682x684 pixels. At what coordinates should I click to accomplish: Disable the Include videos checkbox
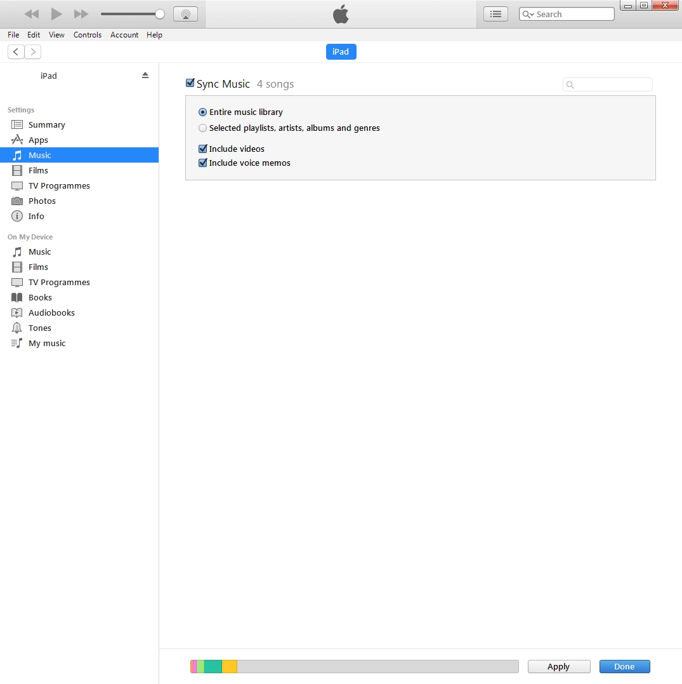coord(203,149)
